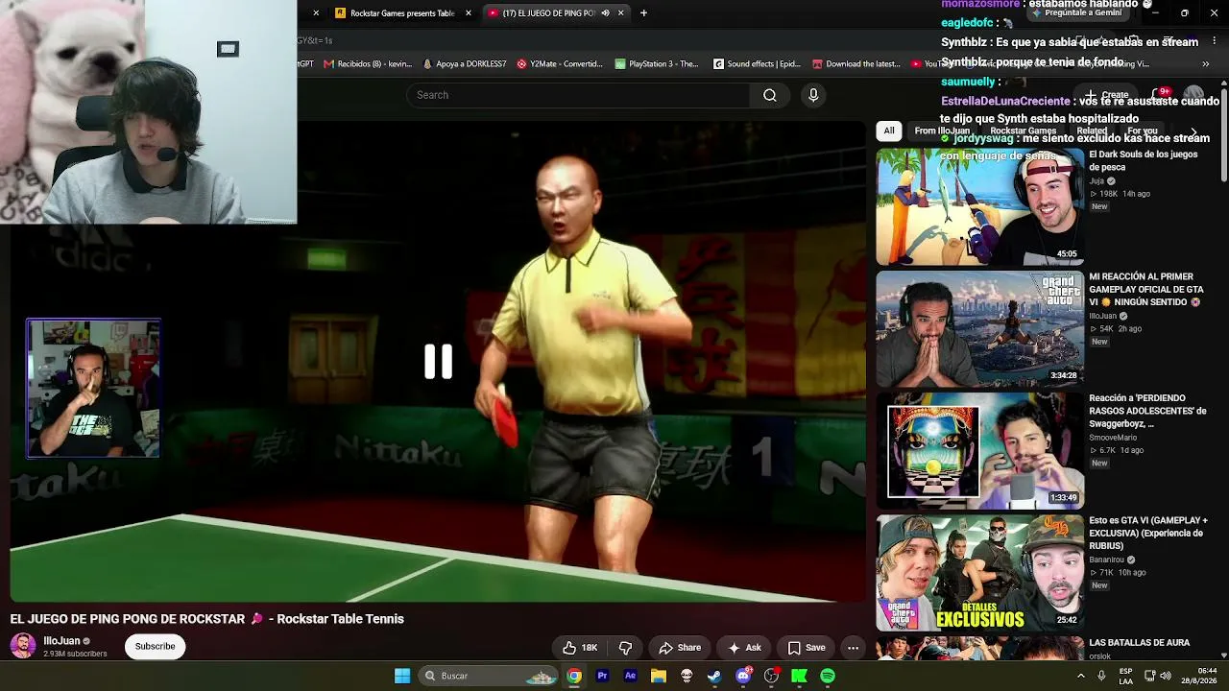
Task: Select the From IlloJuan filter chip
Action: tap(942, 131)
